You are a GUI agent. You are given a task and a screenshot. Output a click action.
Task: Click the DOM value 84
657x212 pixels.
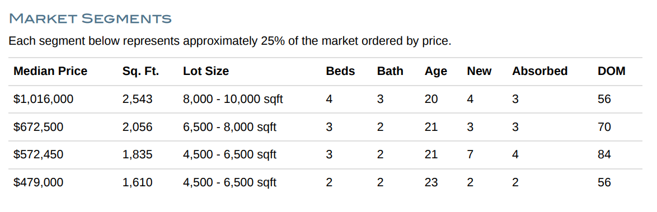coord(604,155)
